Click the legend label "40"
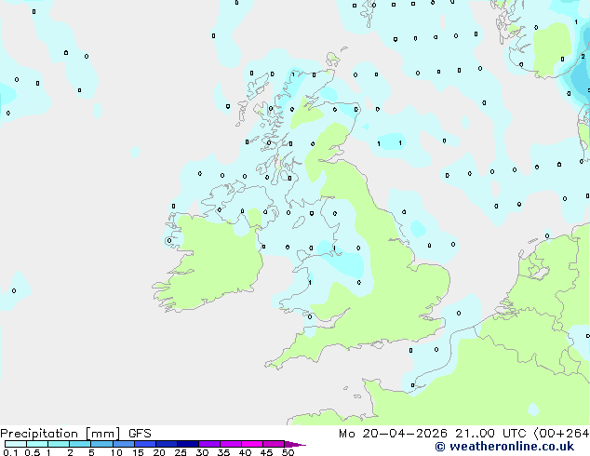The image size is (590, 456). tap(245, 452)
